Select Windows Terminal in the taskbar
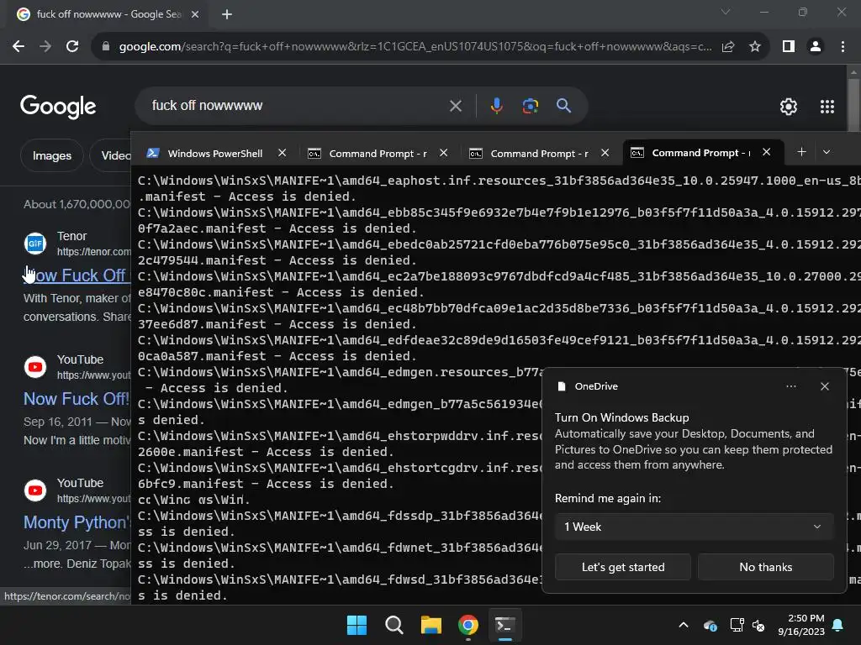This screenshot has width=861, height=645. [505, 625]
